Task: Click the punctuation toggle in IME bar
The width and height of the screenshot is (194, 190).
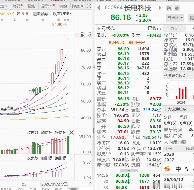Action: 186,169
